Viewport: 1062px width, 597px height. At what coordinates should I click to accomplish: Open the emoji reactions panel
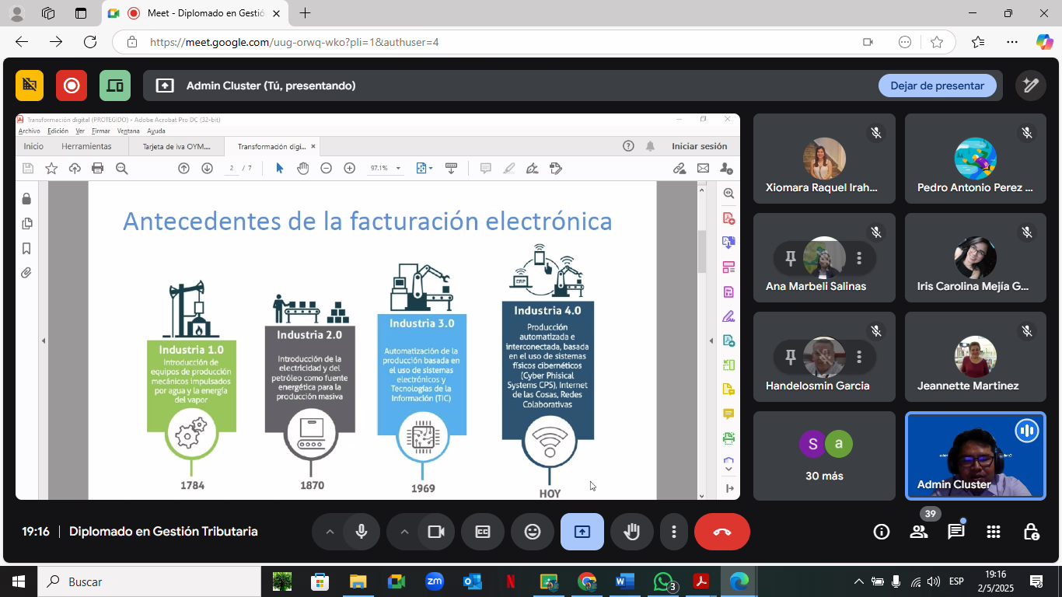pos(533,532)
